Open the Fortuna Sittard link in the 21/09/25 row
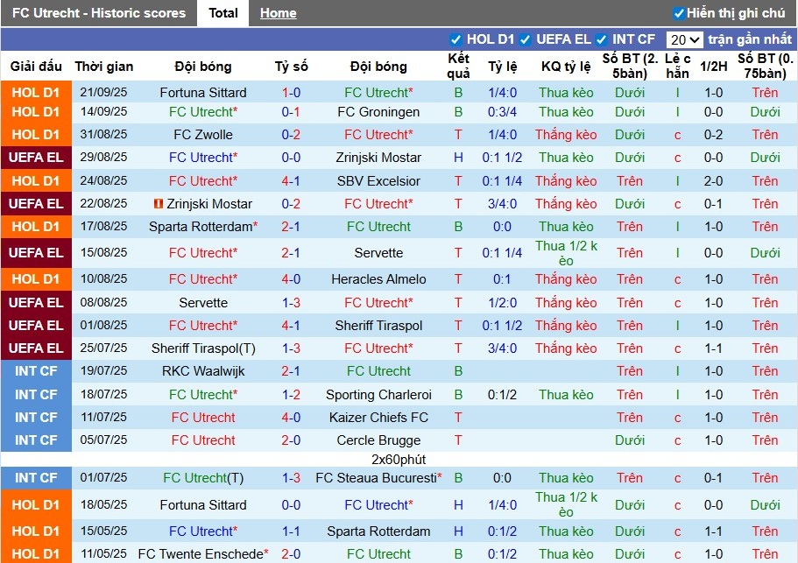 click(203, 93)
